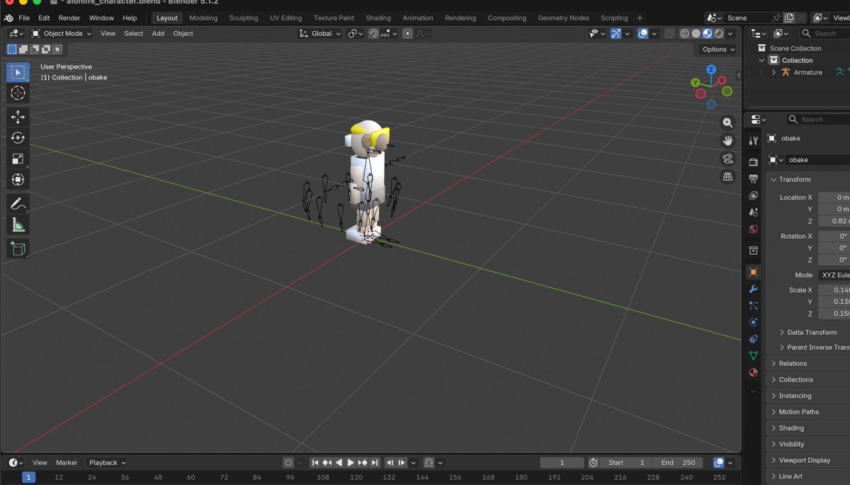Open the Options dropdown in viewport

click(x=718, y=49)
